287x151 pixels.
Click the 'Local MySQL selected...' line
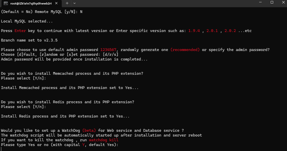coord(27,21)
